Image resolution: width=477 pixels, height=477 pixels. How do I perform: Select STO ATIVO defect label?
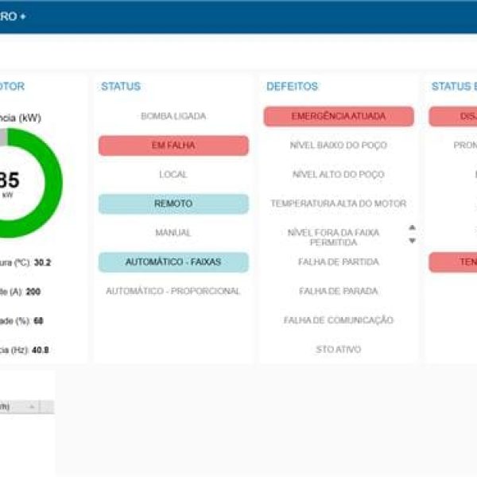pyautogui.click(x=339, y=349)
